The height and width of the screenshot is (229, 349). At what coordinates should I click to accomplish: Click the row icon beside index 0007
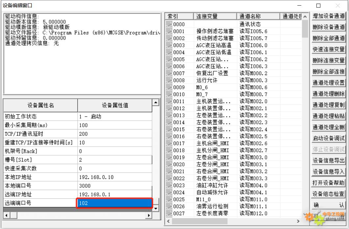pos(169,73)
